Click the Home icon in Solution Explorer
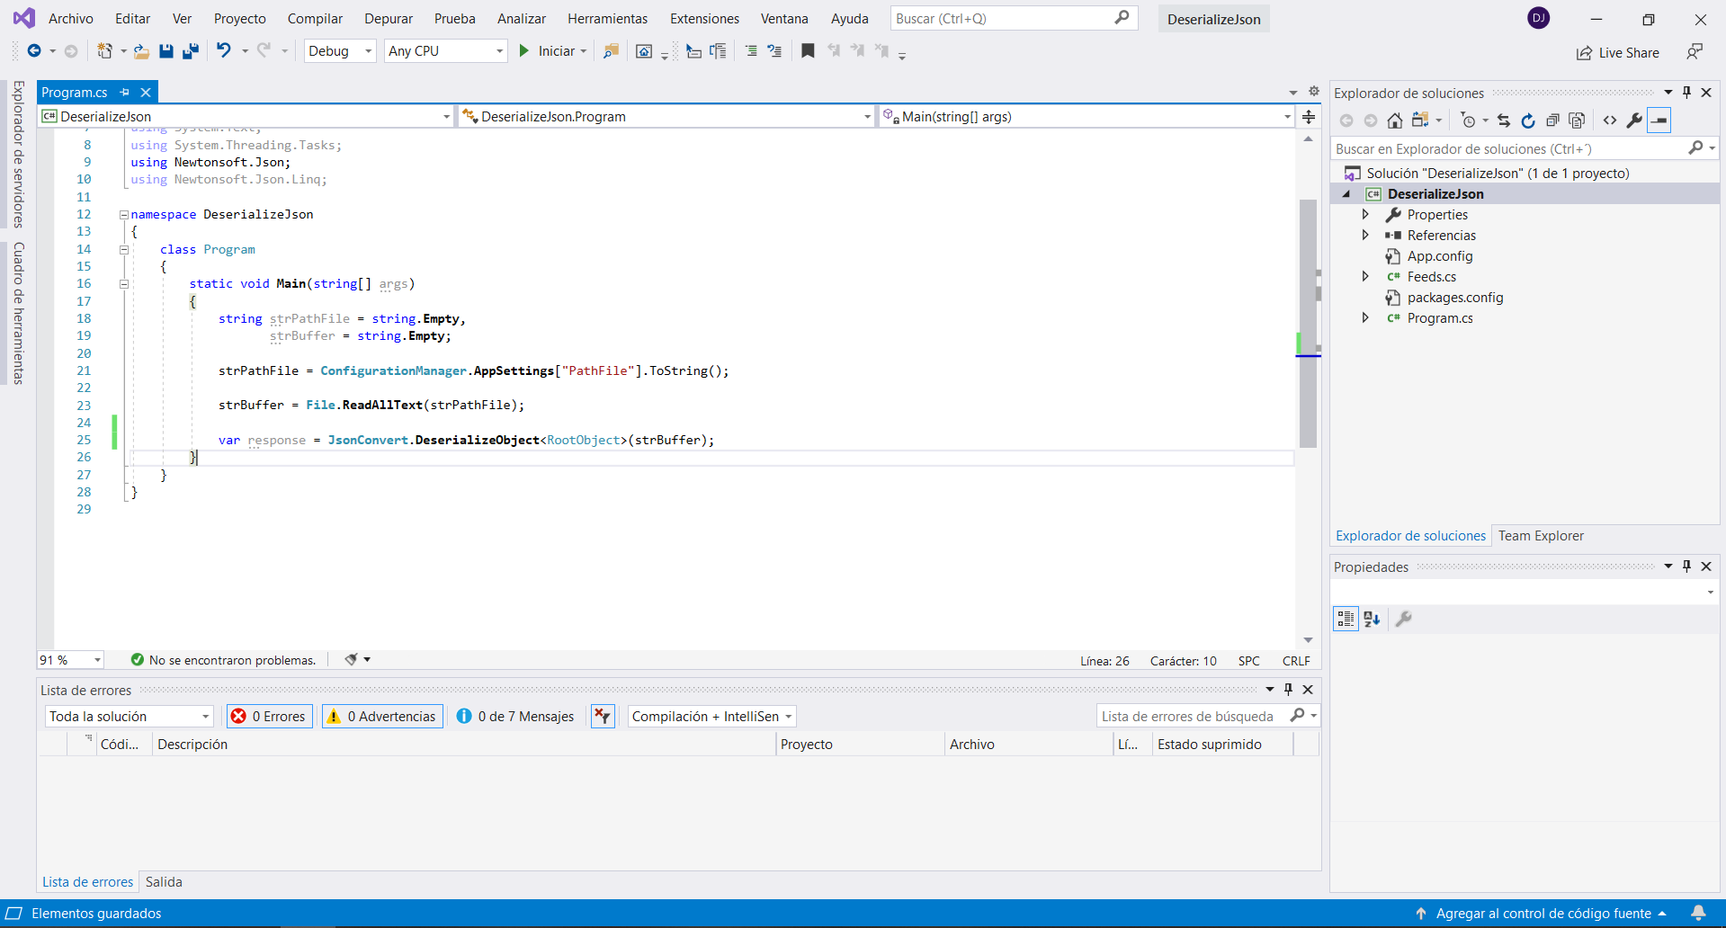 tap(1394, 120)
